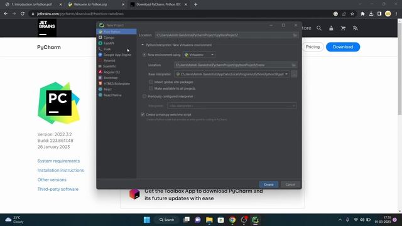Open shopping cart icon on JetBrains site
The image size is (402, 226).
pyautogui.click(x=343, y=28)
